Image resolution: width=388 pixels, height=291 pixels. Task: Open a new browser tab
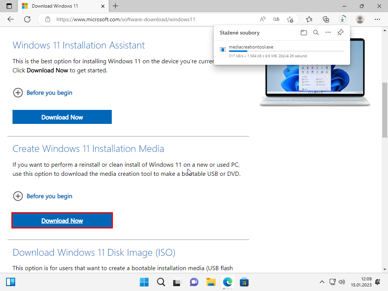tap(116, 6)
